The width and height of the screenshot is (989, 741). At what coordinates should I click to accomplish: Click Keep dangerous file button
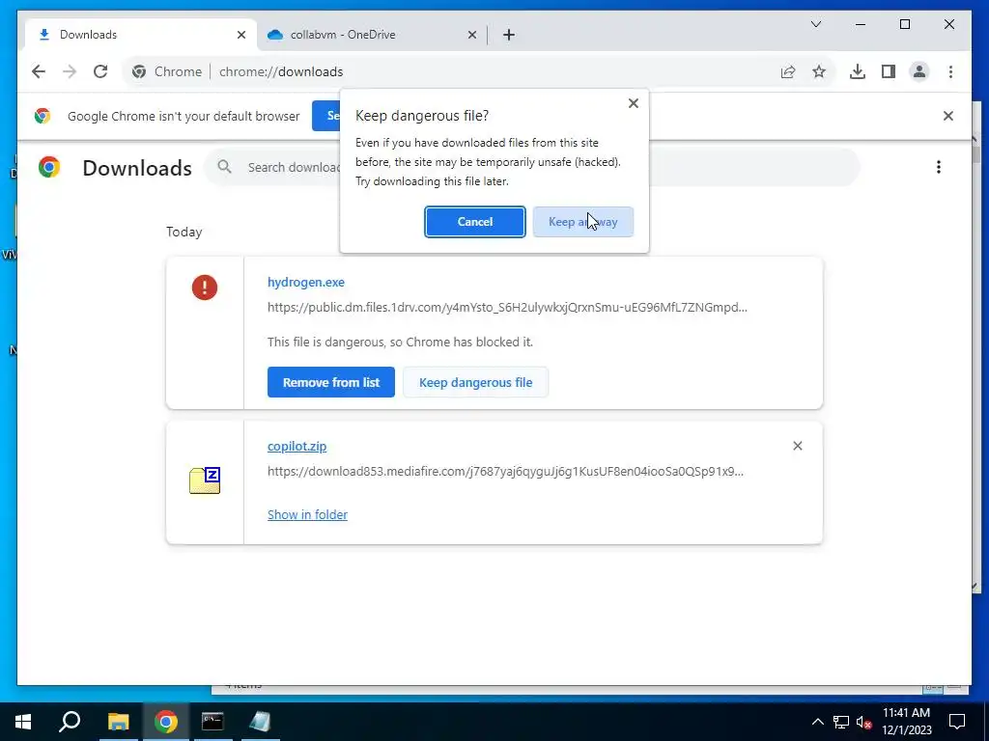click(x=475, y=382)
